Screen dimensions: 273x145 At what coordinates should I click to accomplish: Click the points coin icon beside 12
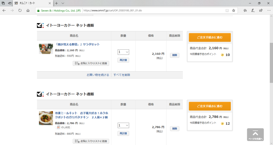pyautogui.click(x=222, y=123)
